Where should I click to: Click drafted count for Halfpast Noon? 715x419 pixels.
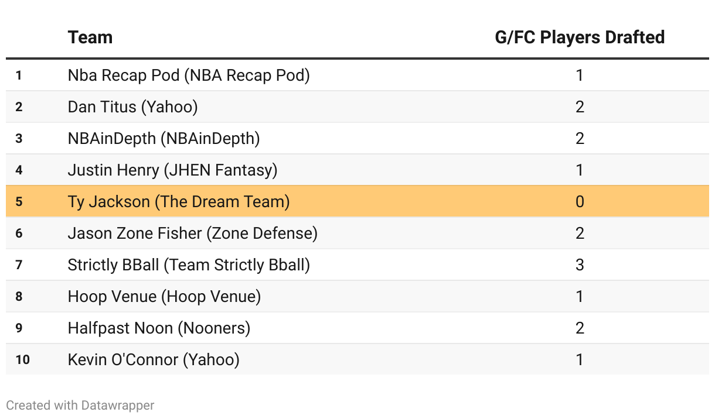coord(580,328)
